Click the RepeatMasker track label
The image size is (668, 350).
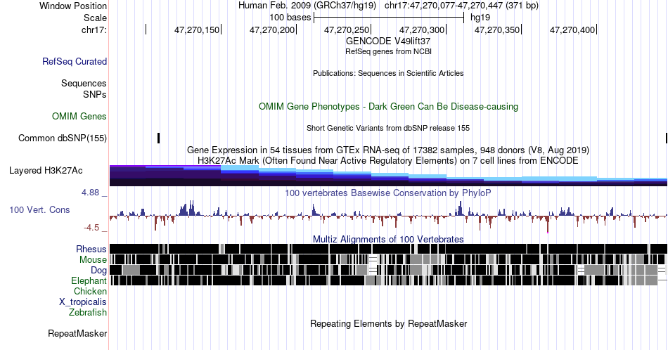click(x=77, y=333)
